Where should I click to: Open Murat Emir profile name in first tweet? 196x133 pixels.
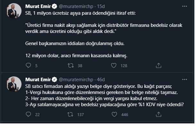point(37,6)
